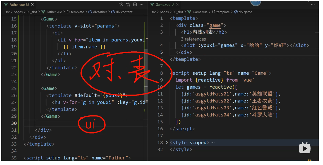Click the 英雄联盟 game entry line
The image size is (323, 165).
tap(231, 94)
